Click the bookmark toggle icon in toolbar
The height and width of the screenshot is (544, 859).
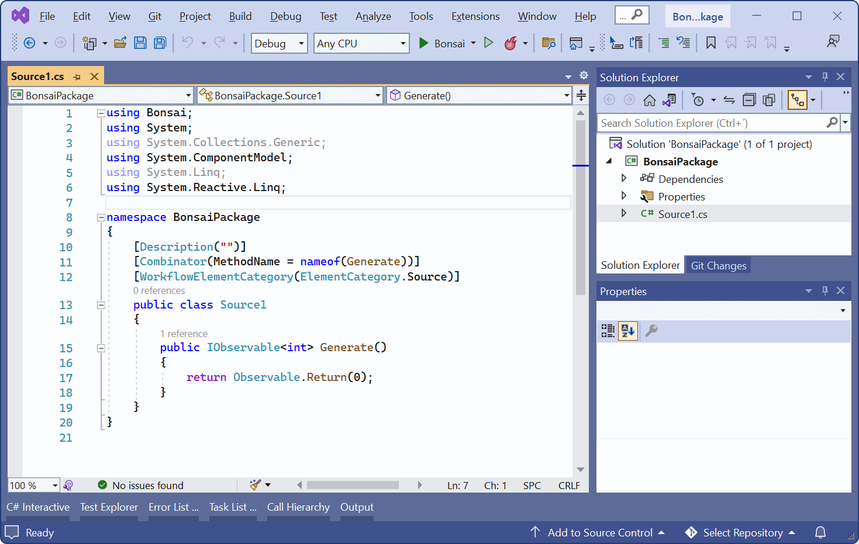click(x=711, y=43)
